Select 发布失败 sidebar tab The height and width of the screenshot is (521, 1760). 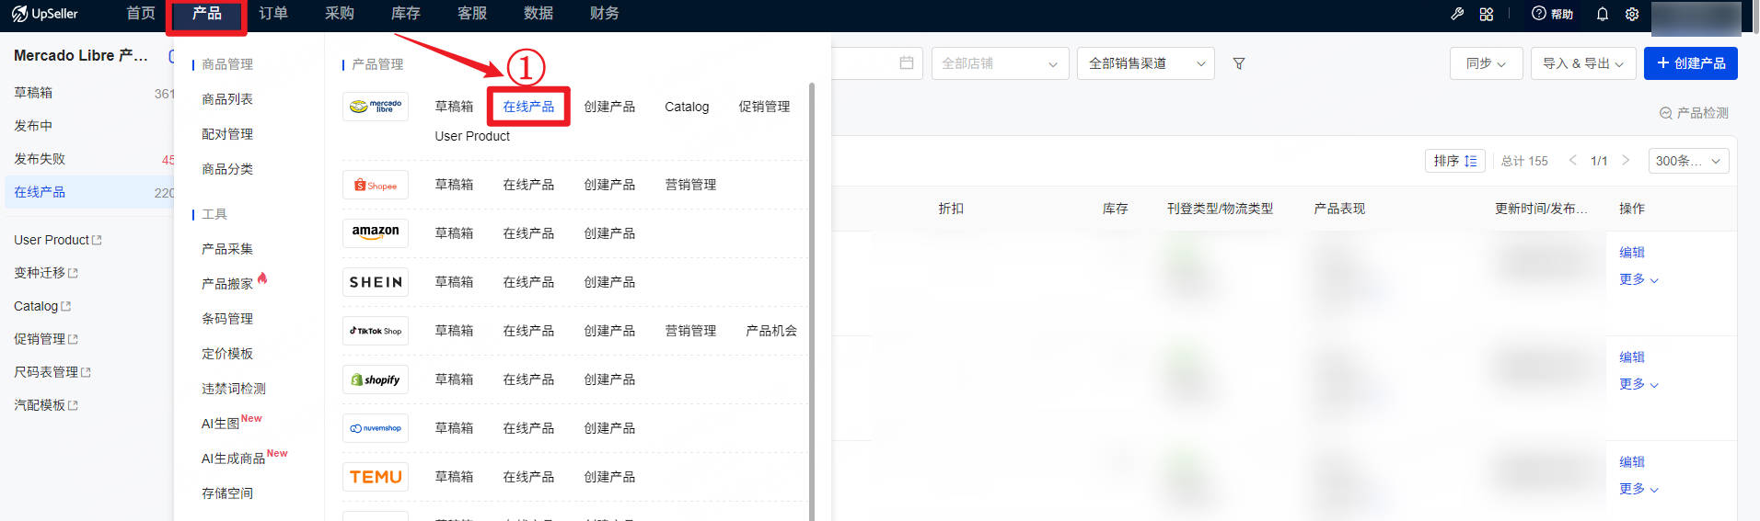40,159
